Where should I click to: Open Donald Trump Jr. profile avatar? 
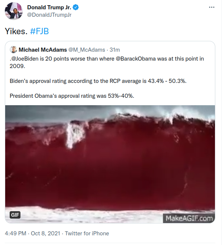pyautogui.click(x=14, y=11)
